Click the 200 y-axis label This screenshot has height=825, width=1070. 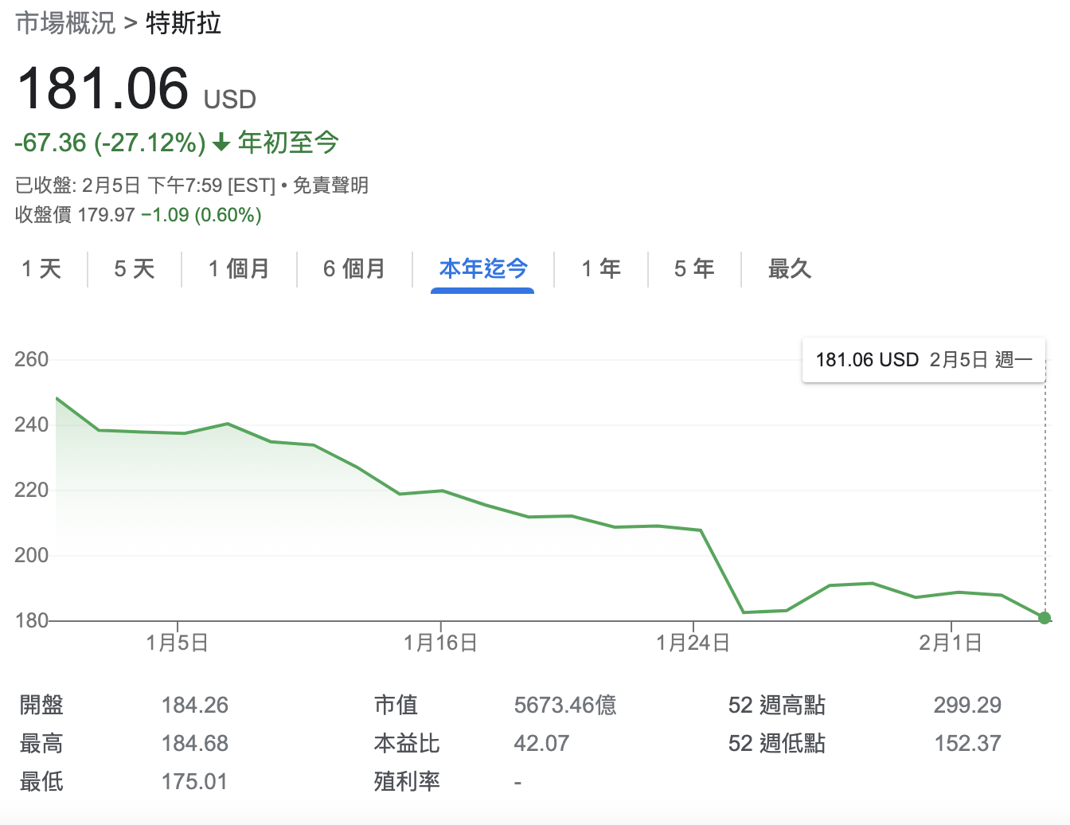coord(32,555)
